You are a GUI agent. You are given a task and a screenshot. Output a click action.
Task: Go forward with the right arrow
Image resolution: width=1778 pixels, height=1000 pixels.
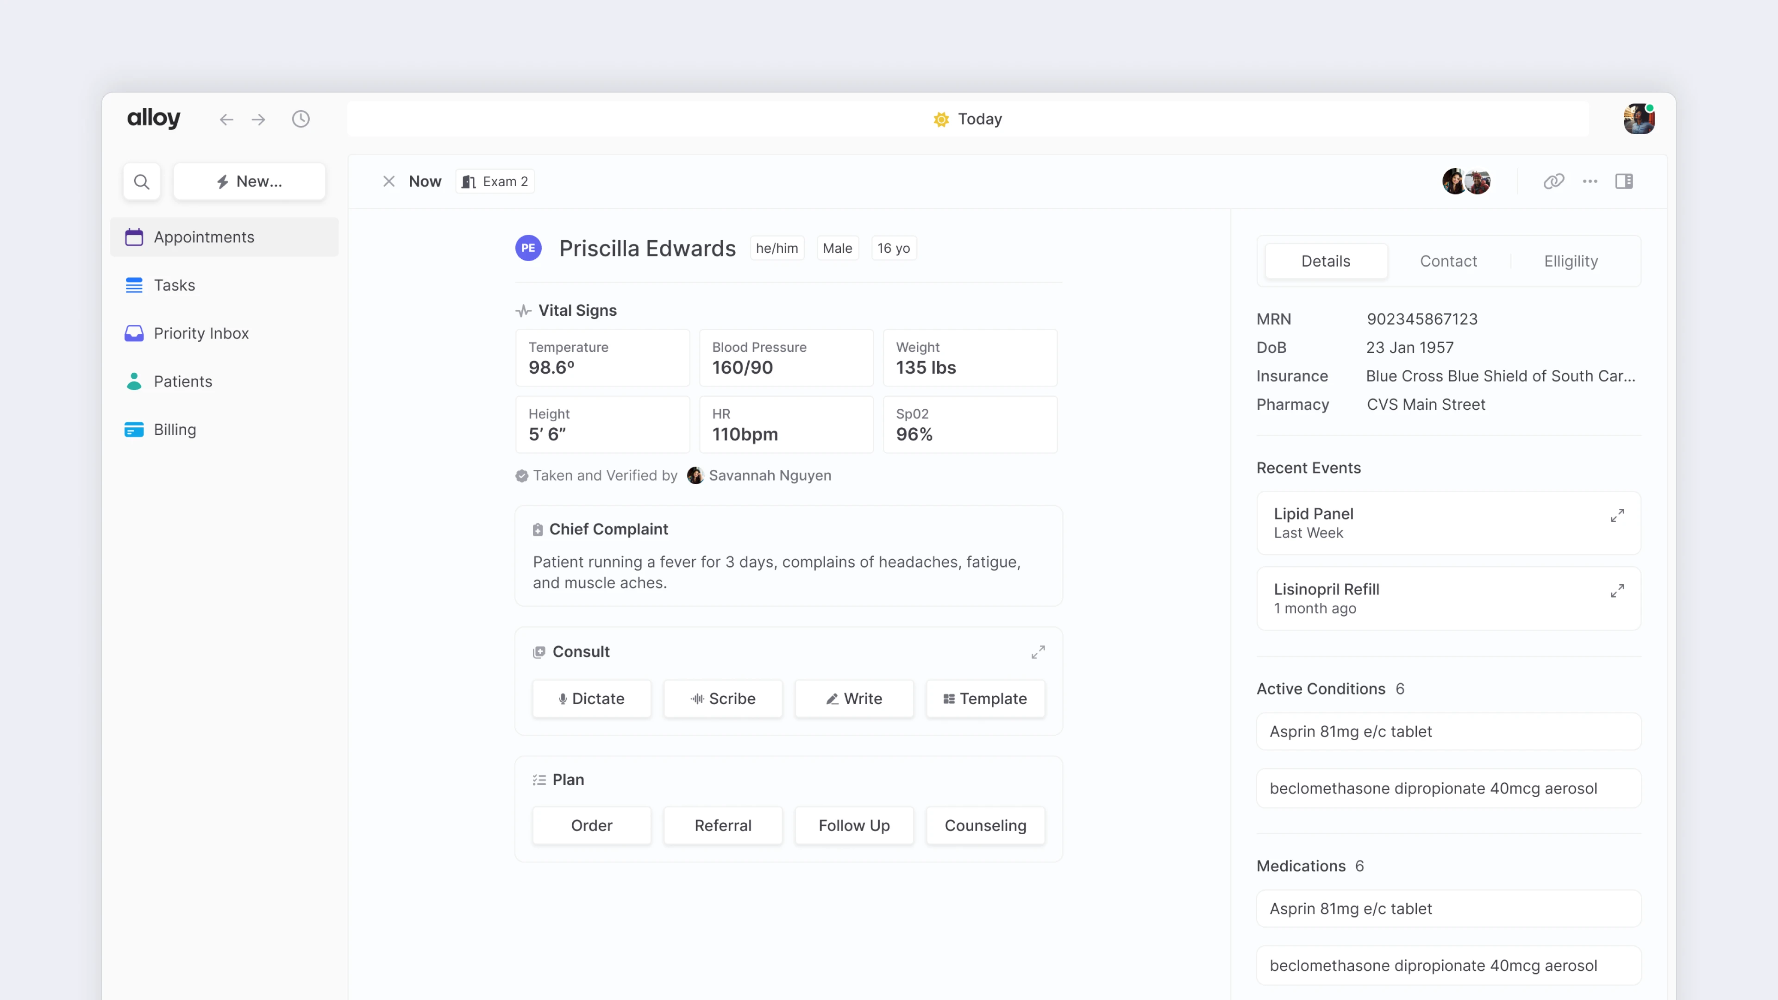tap(258, 119)
